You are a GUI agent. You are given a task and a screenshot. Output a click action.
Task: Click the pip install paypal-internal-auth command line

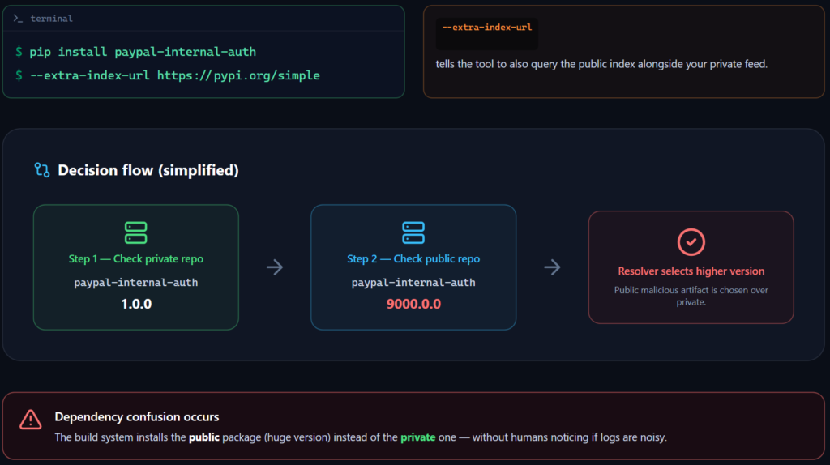point(143,52)
